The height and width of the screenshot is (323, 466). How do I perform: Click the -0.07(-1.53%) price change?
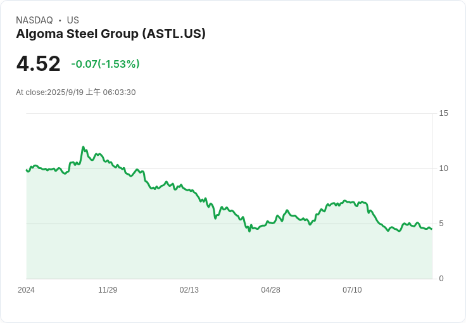[x=105, y=64]
